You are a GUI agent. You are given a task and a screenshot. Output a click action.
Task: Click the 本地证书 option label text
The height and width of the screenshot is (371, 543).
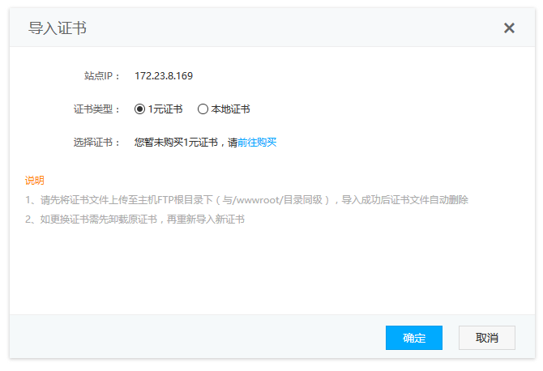[x=230, y=109]
